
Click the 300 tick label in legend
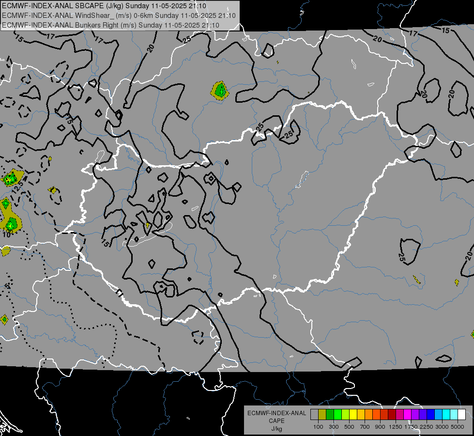(x=334, y=427)
